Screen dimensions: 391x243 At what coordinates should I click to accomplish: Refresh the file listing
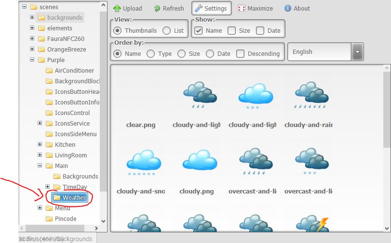[x=169, y=9]
